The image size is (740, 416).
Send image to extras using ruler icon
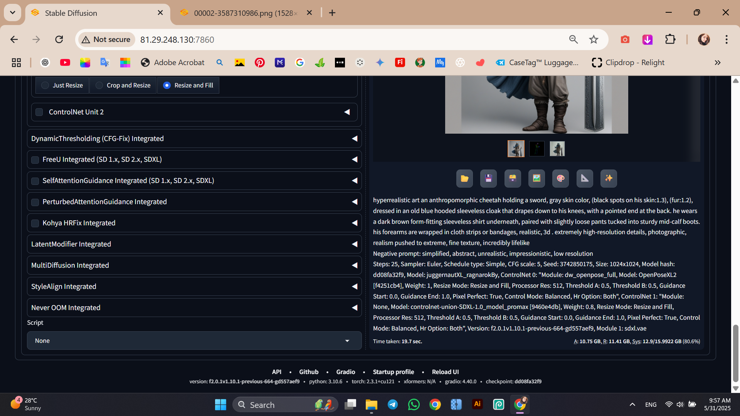click(585, 178)
